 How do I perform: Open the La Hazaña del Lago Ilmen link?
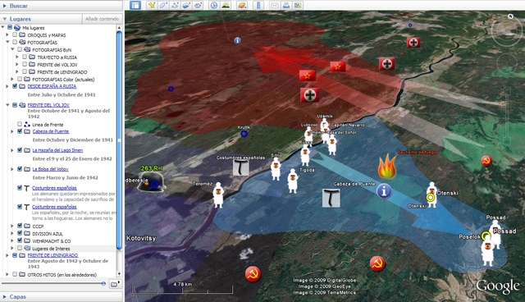(57, 150)
